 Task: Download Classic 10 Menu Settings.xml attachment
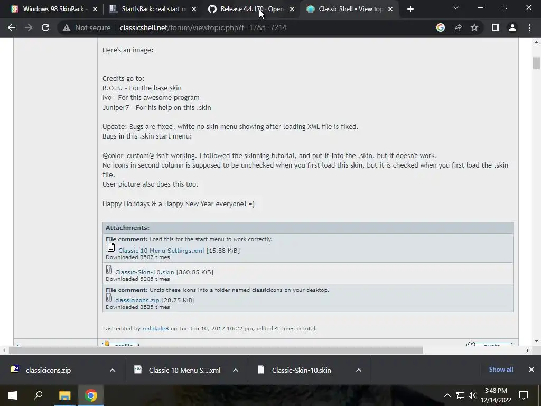161,251
